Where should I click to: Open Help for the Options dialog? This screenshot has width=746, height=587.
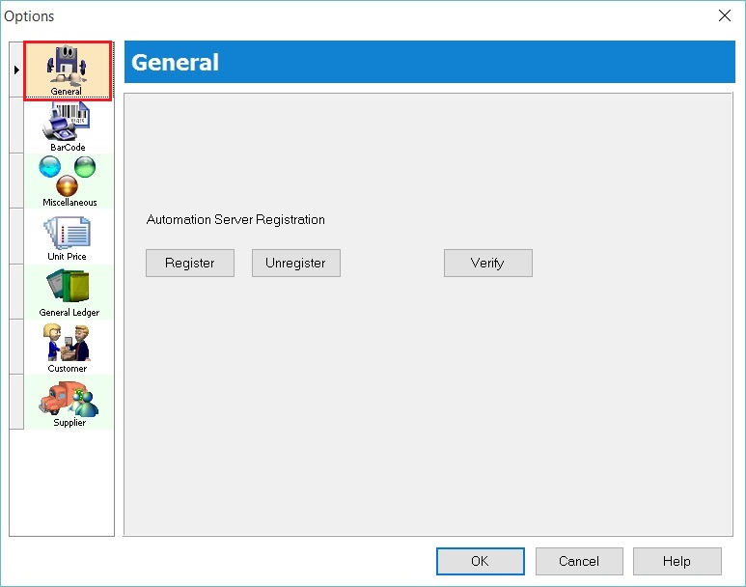[x=677, y=561]
